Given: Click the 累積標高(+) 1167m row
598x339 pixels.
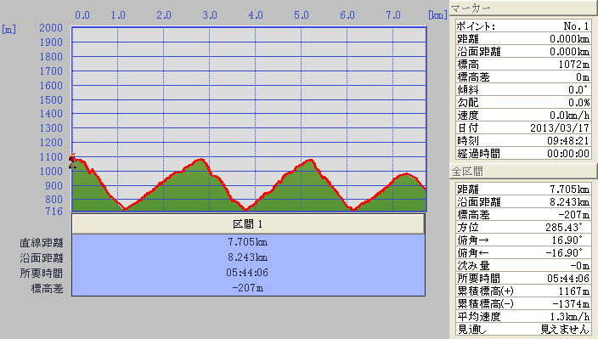Looking at the screenshot, I should tap(523, 291).
